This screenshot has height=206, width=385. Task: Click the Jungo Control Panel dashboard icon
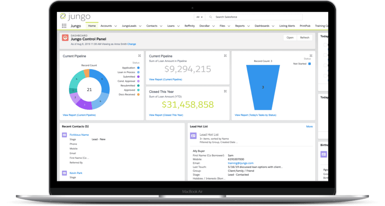[x=65, y=38]
